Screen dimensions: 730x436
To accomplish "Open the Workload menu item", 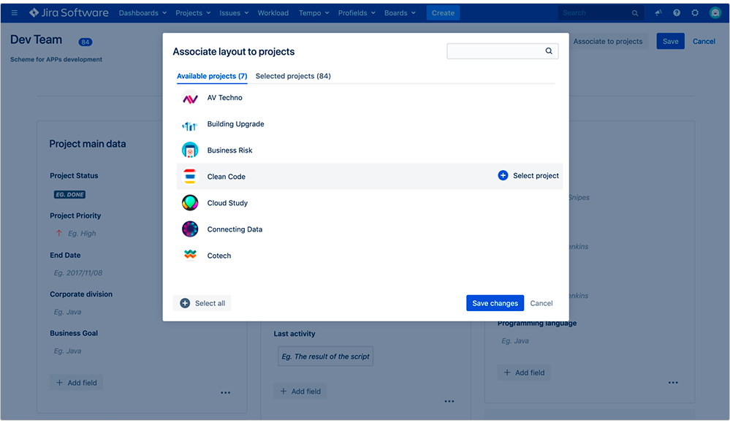I will (x=273, y=12).
